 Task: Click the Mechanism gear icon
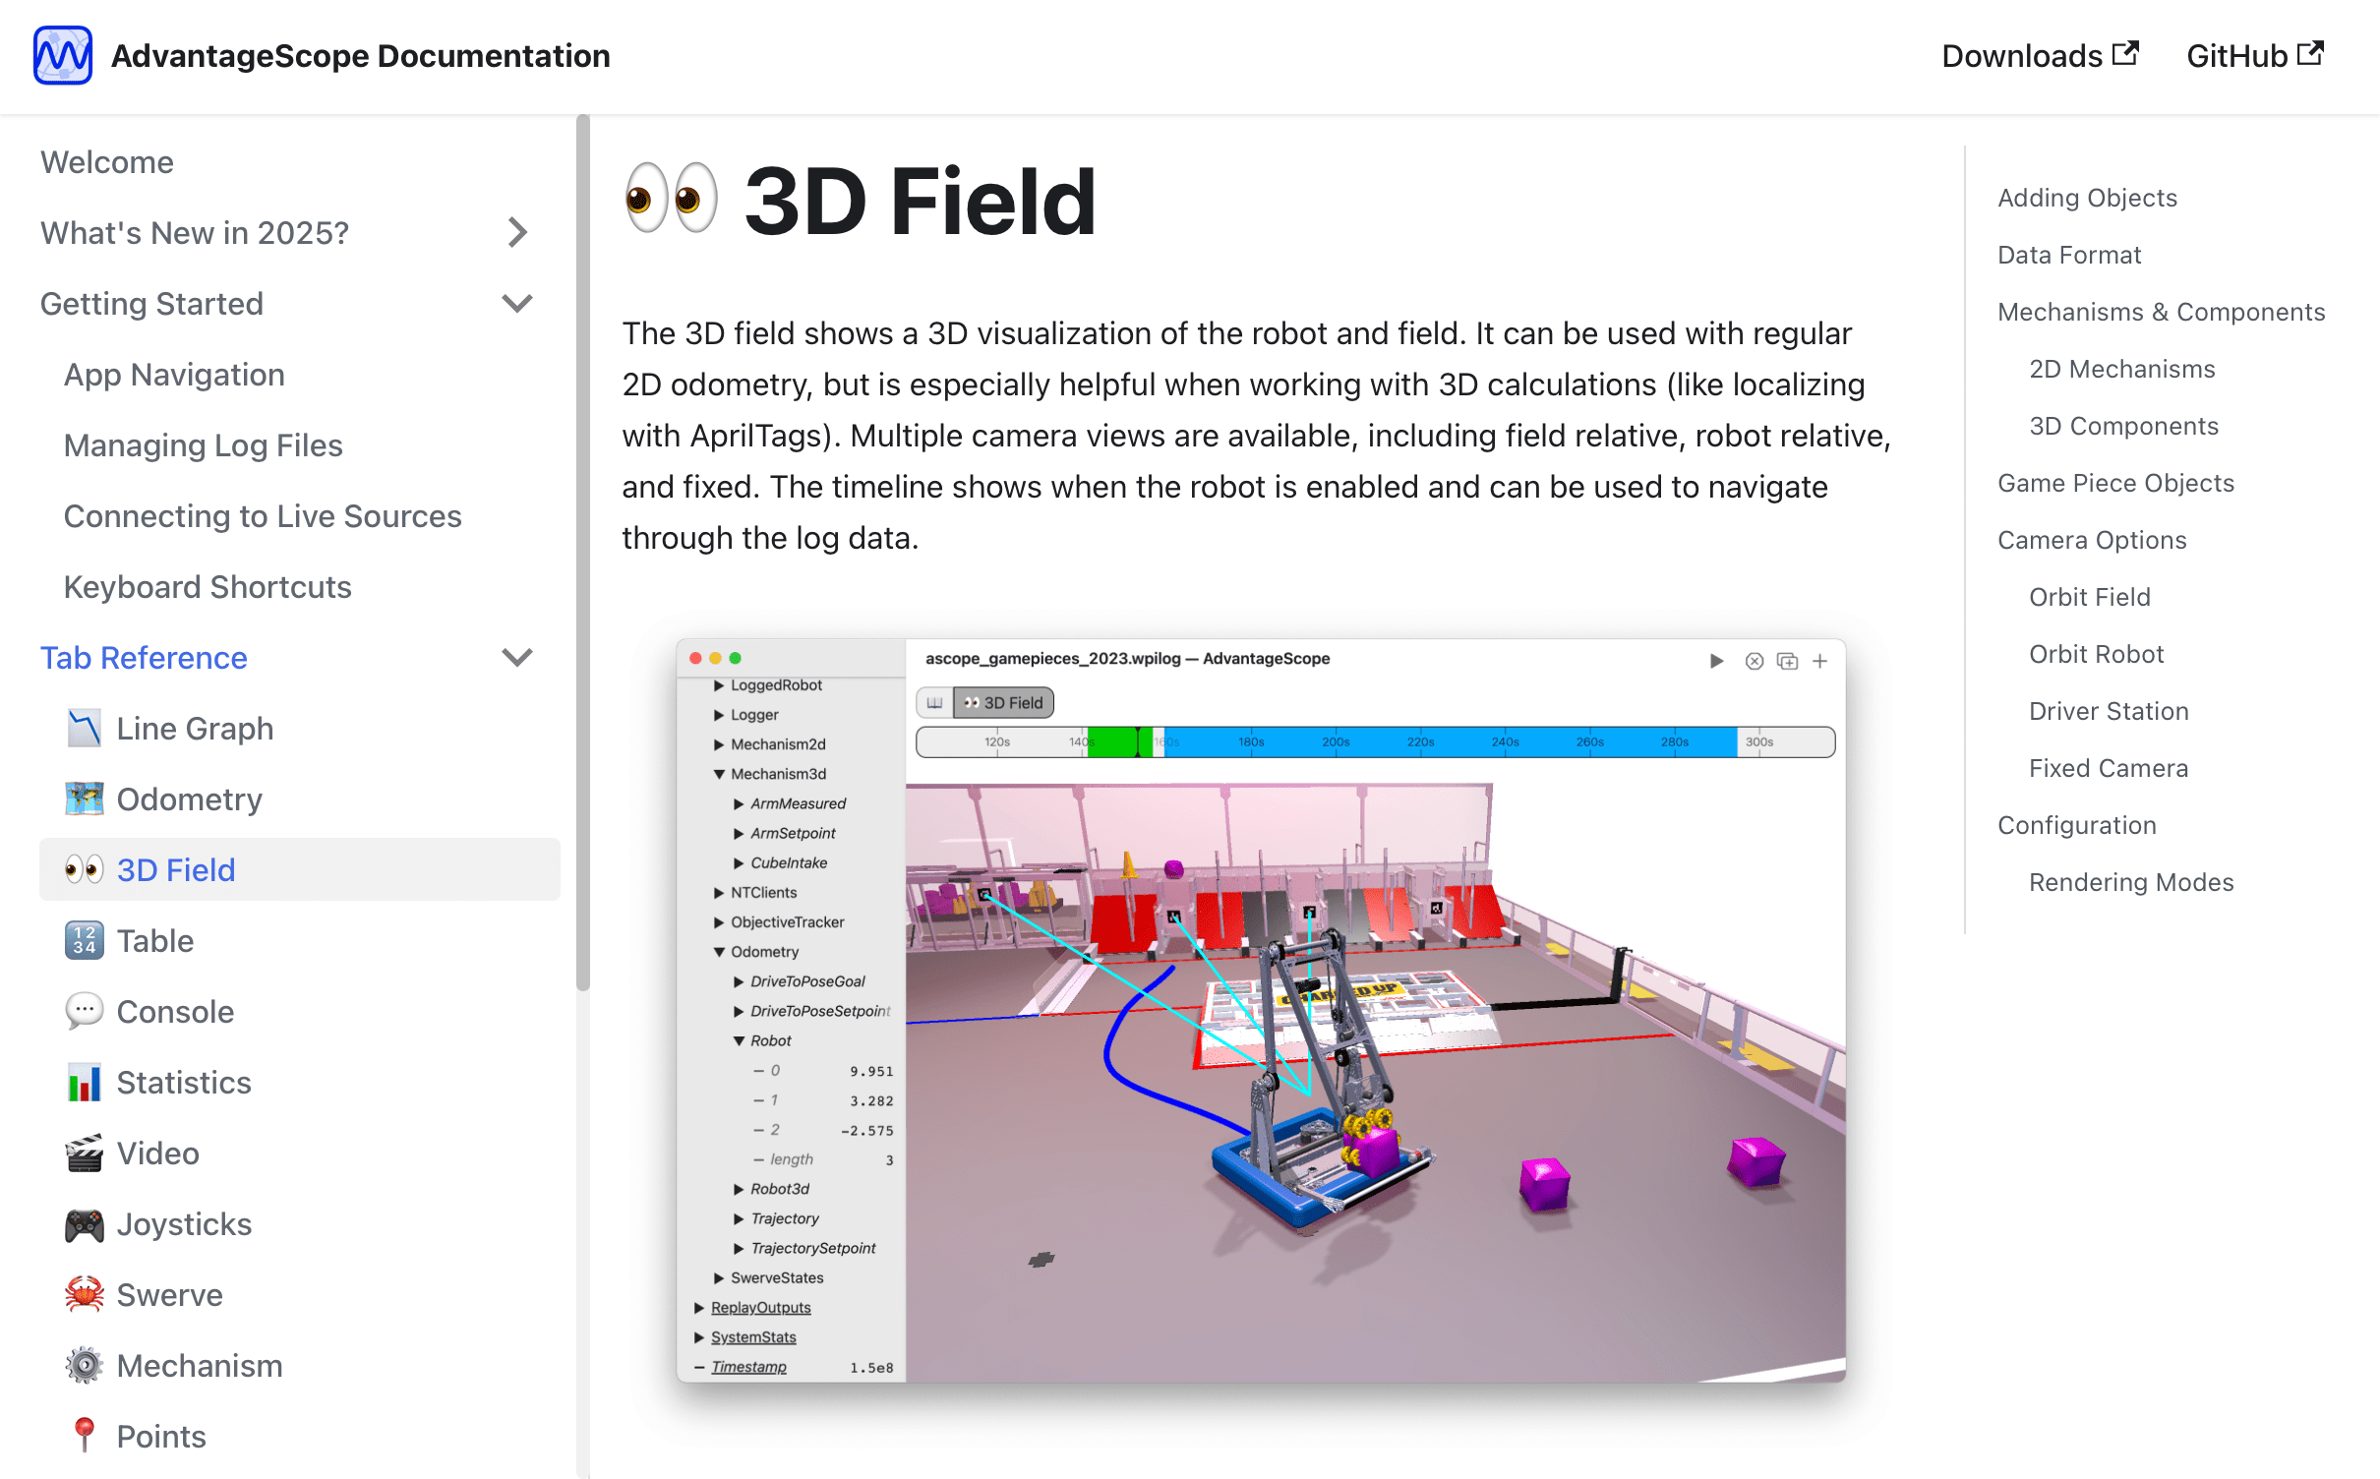(84, 1366)
